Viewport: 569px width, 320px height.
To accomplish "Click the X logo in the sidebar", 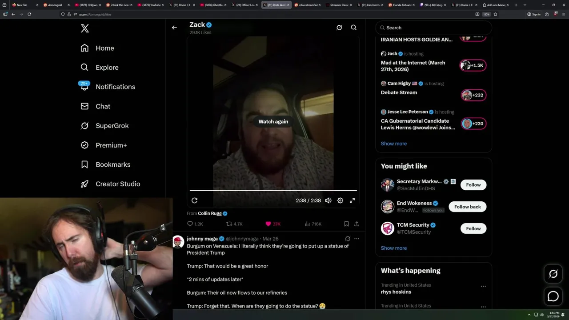I will [85, 28].
